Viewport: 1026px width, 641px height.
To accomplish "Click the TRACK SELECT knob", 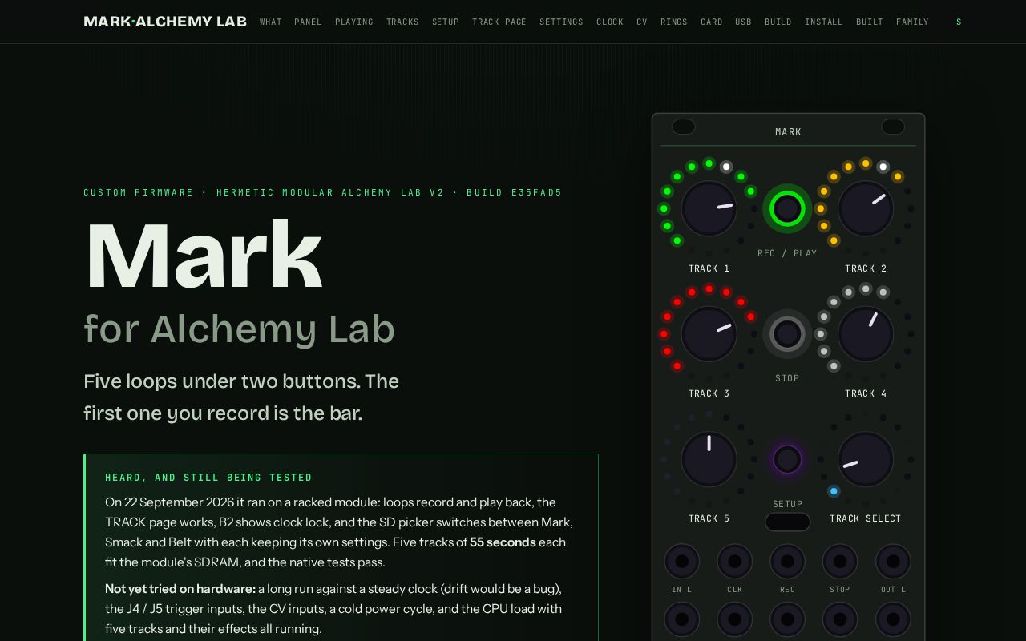I will 866,459.
